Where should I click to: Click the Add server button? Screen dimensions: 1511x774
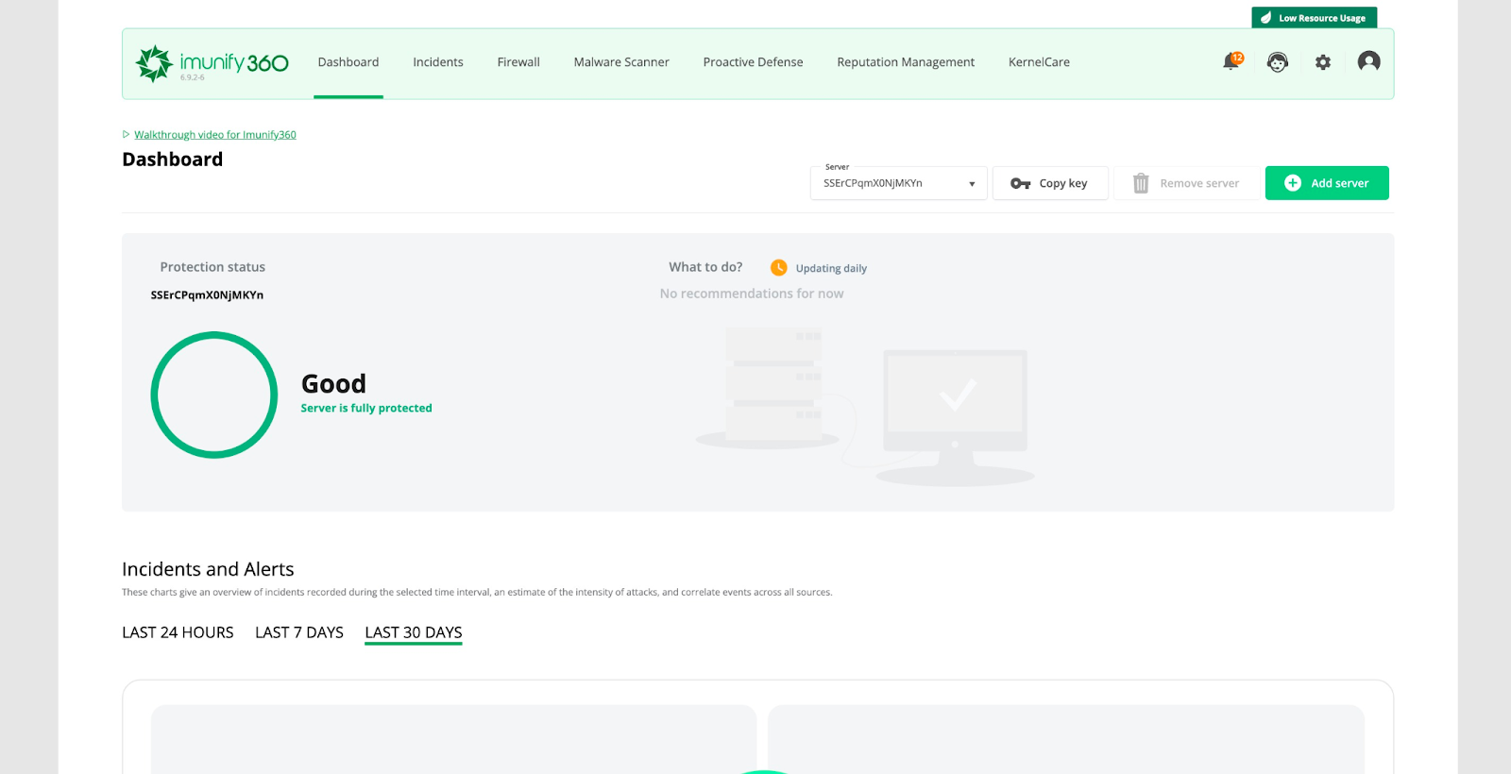pos(1327,183)
